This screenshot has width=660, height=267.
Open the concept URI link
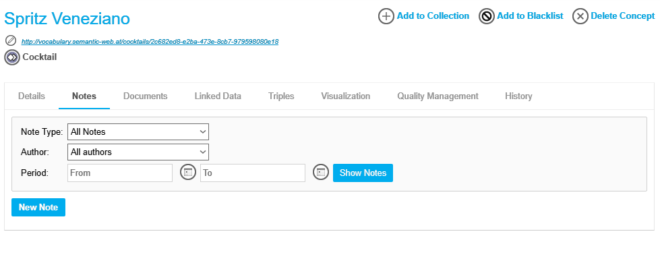150,42
